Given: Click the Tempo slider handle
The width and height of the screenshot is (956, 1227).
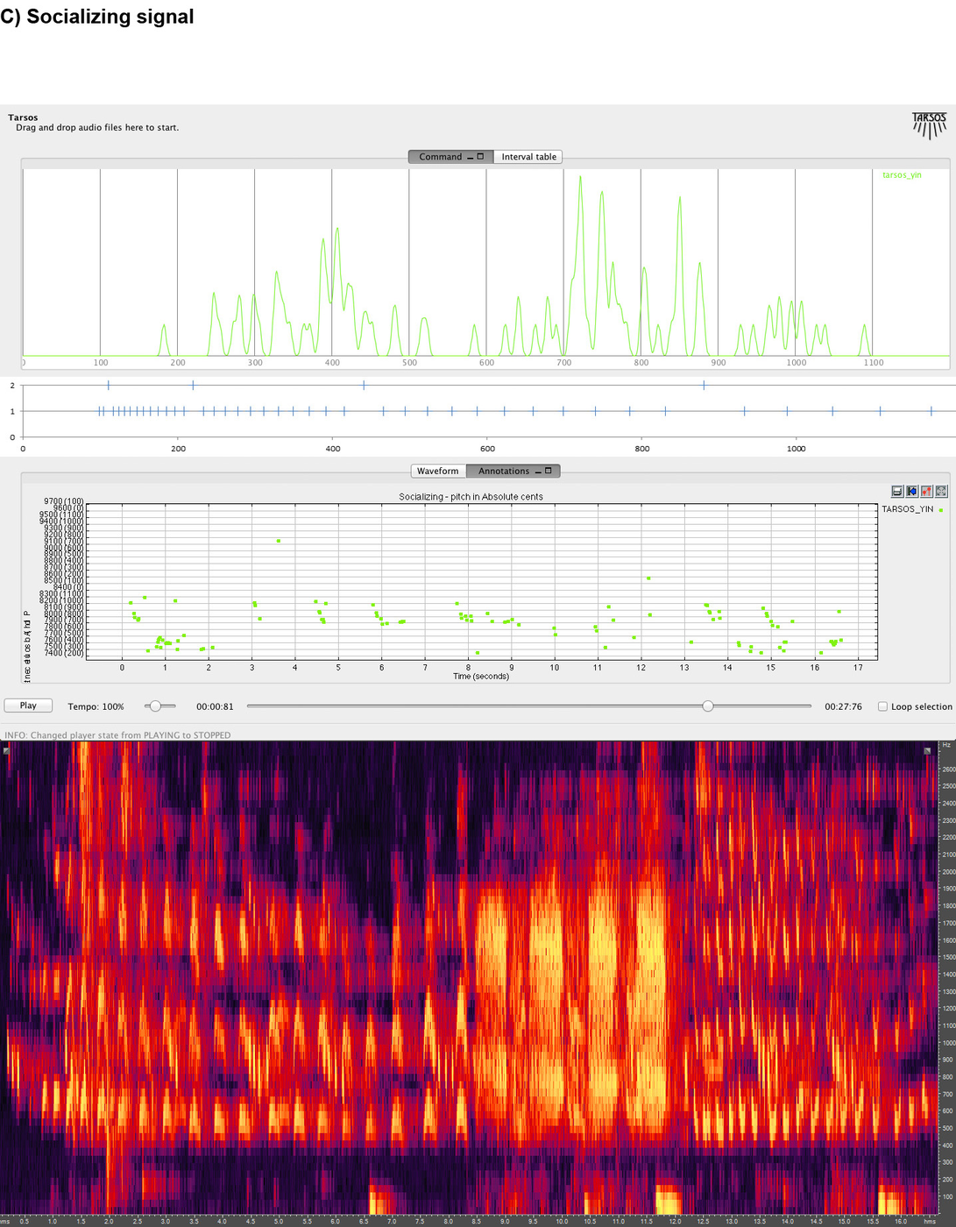Looking at the screenshot, I should coord(155,706).
